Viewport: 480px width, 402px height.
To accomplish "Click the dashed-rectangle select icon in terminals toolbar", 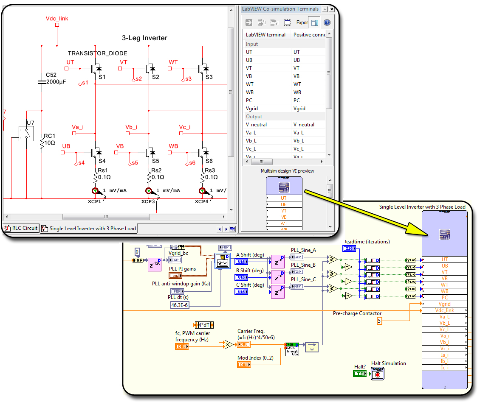I will (x=287, y=22).
